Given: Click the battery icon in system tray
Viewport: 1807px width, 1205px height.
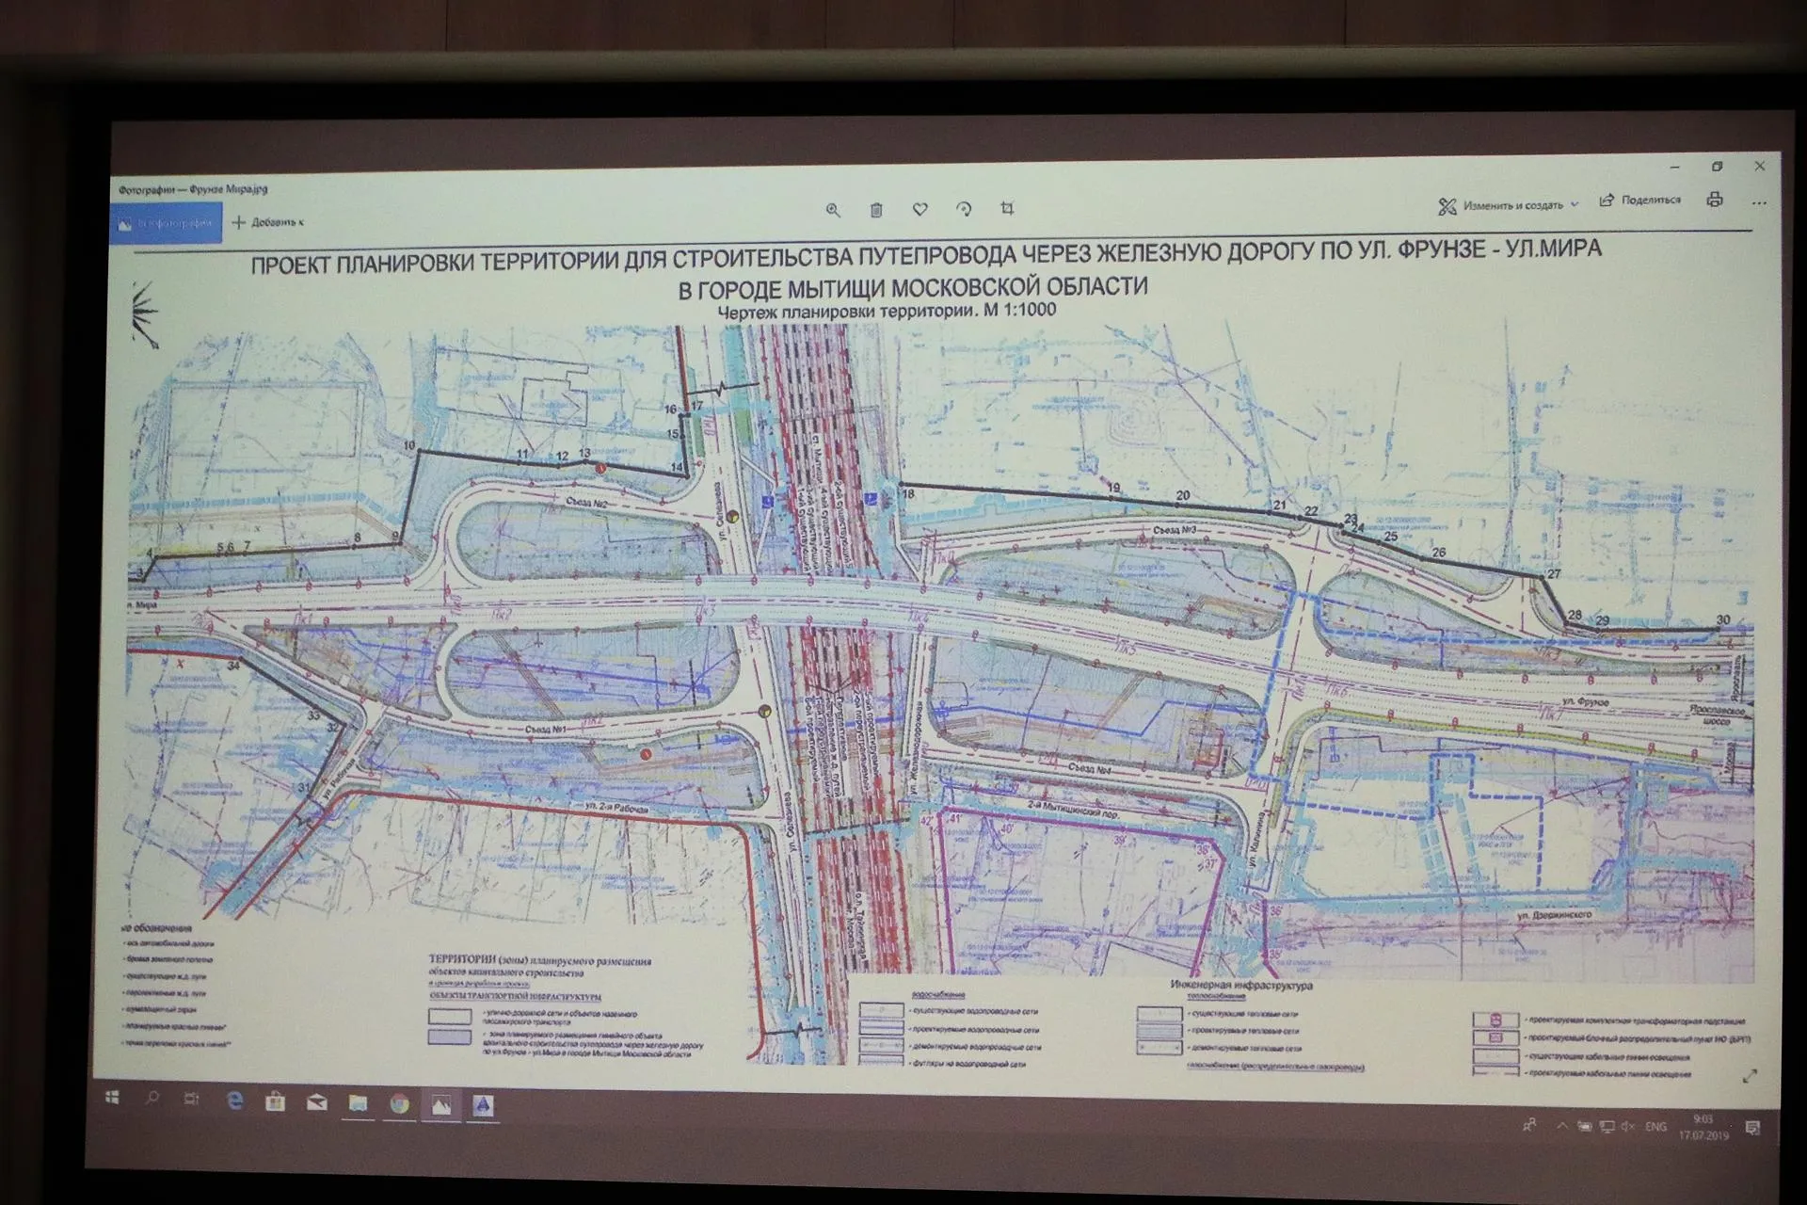Looking at the screenshot, I should pos(1585,1126).
